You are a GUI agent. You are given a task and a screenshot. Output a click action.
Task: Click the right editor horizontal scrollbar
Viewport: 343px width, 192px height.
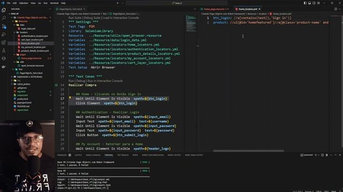click(249, 151)
